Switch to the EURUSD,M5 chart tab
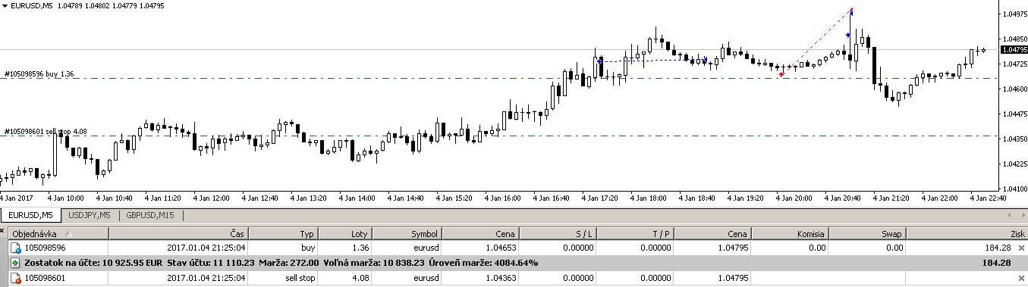 pos(30,216)
